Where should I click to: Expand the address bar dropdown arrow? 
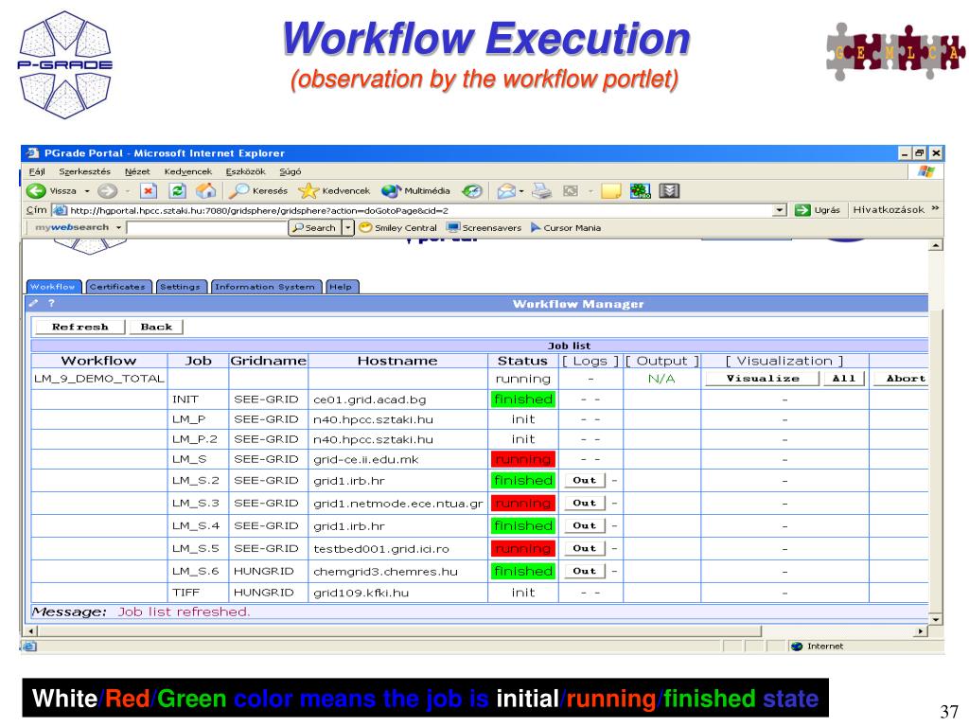pos(780,210)
